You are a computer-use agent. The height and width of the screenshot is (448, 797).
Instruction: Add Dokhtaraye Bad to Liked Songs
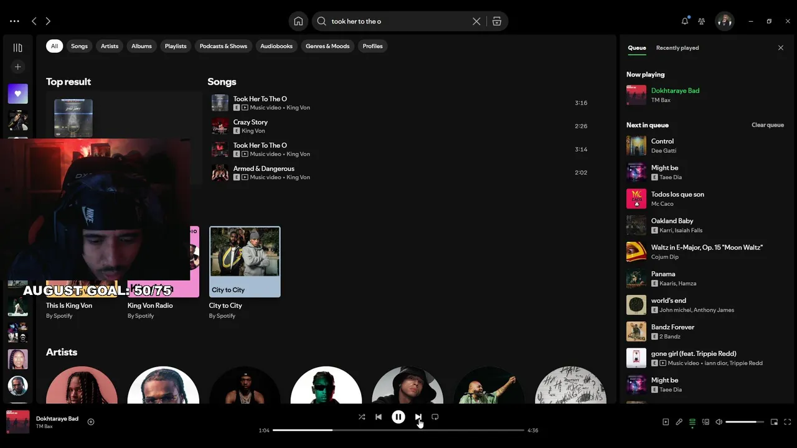pos(91,422)
